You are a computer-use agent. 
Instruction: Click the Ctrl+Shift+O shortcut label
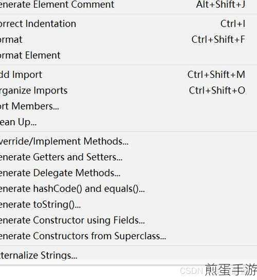(x=217, y=90)
